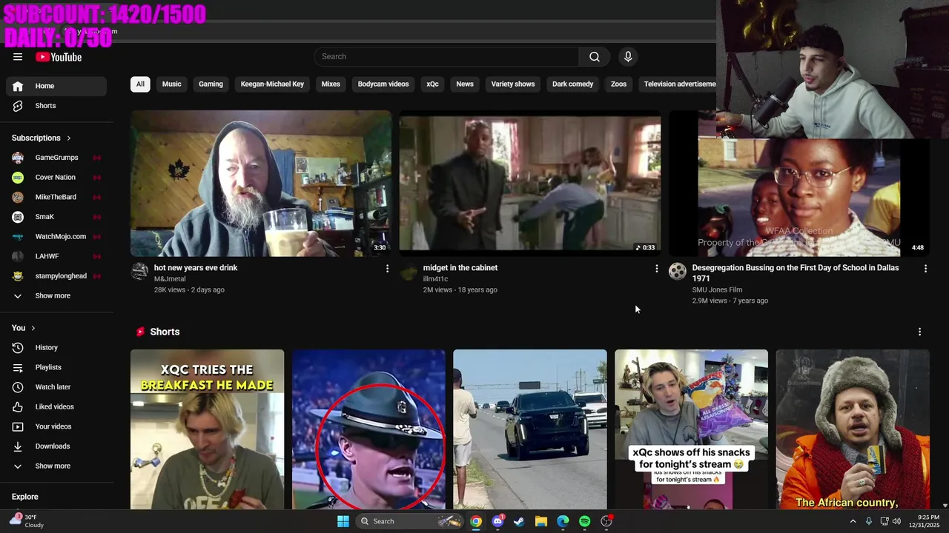Show more under You section
949x533 pixels.
click(56, 466)
